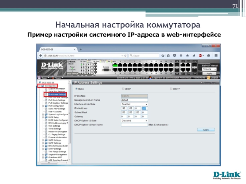Expand the SNMP Settings folder

point(43,149)
